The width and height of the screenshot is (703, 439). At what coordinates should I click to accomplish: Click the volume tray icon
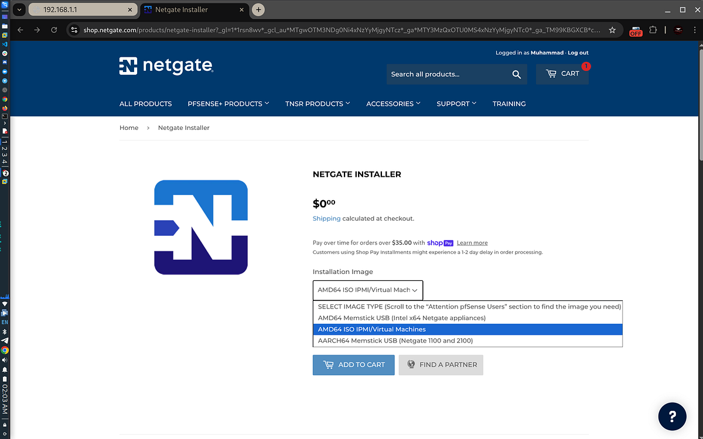5,360
